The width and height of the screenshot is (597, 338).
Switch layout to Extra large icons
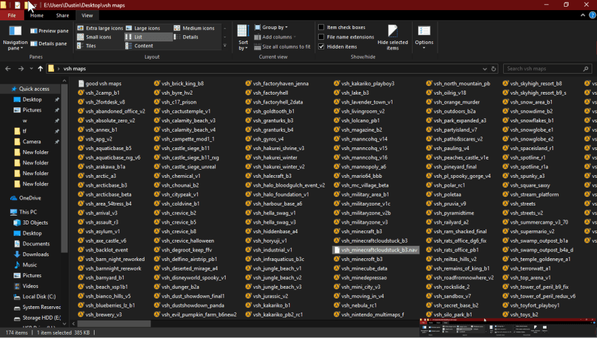coord(100,28)
